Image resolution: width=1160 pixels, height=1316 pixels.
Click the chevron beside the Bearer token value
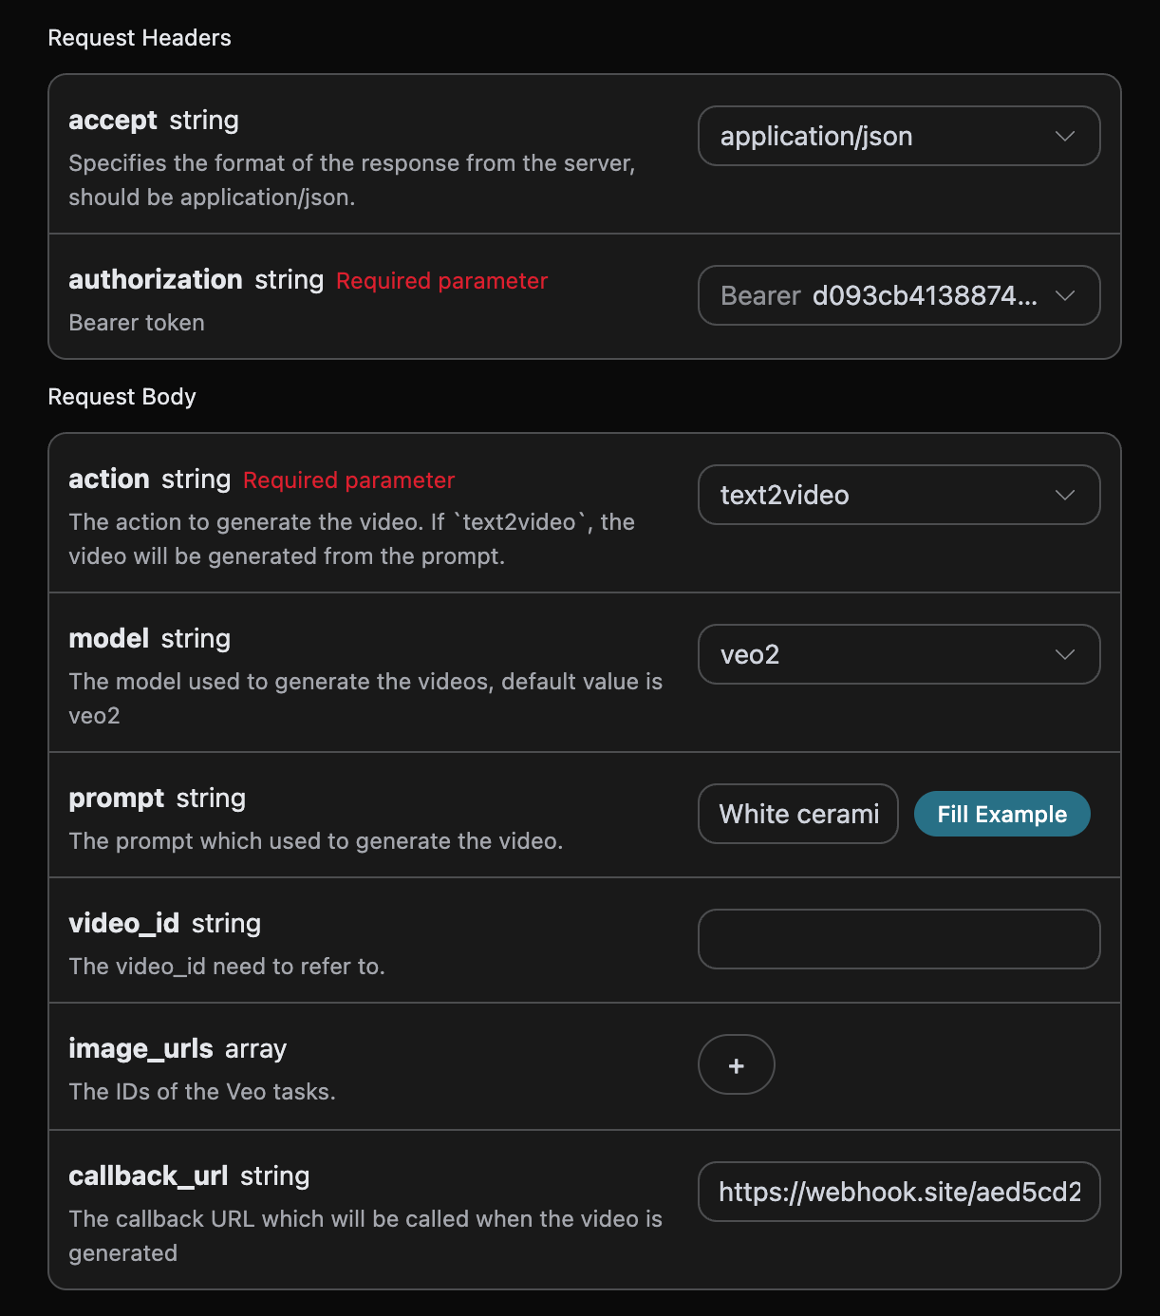click(1064, 296)
